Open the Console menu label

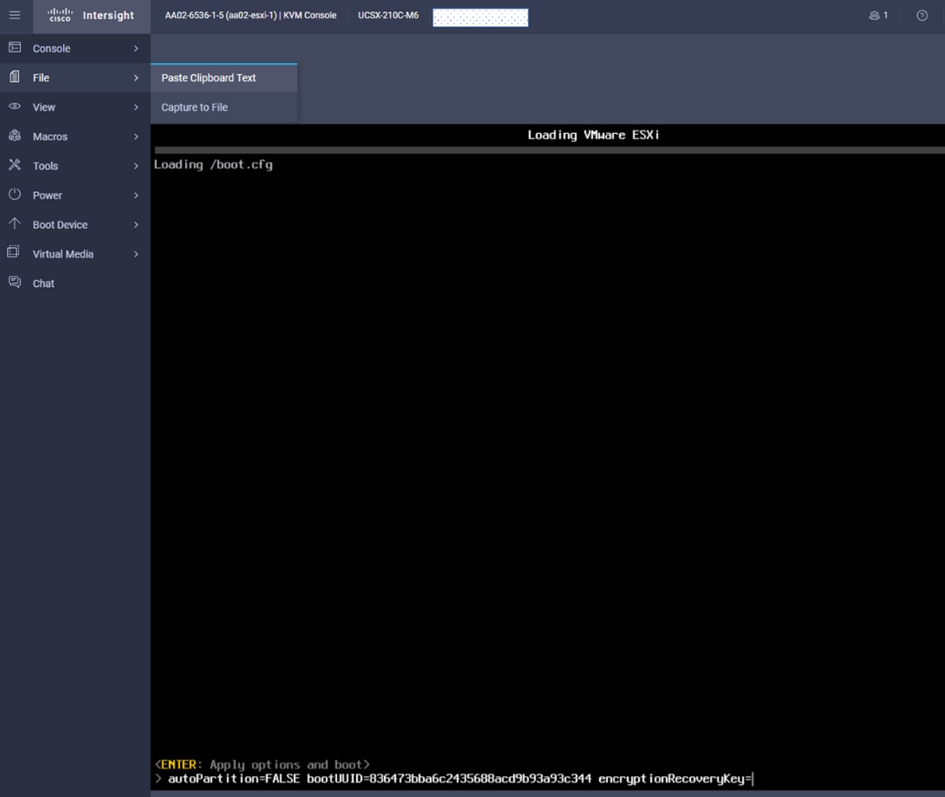pos(51,48)
